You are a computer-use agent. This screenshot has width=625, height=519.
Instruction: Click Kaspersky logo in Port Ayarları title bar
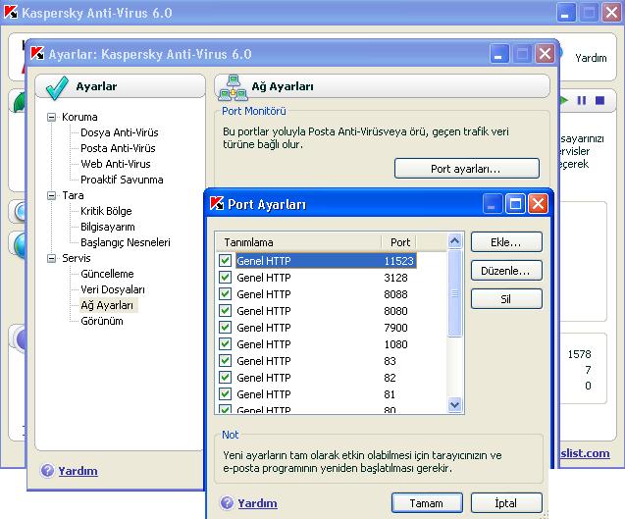coord(218,204)
